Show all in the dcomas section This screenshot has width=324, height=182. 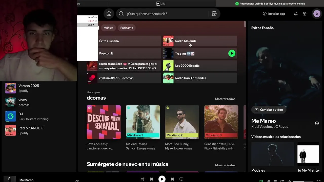tap(225, 99)
